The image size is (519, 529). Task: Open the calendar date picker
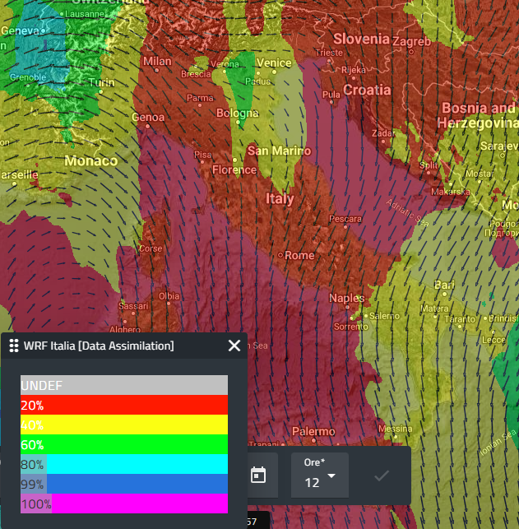[258, 475]
